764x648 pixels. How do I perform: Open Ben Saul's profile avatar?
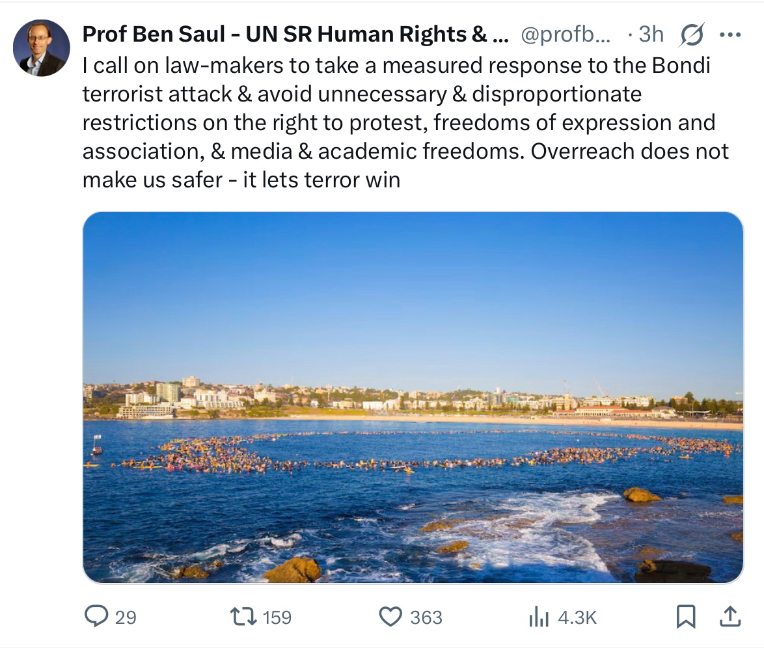pos(42,48)
